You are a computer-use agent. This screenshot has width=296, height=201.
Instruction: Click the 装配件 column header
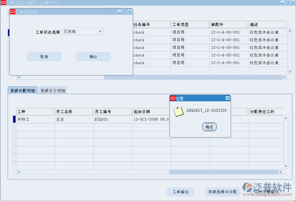[229, 25]
